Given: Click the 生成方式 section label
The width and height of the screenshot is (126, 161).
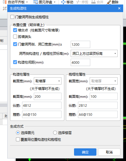Looking at the screenshot, I should 17,126.
